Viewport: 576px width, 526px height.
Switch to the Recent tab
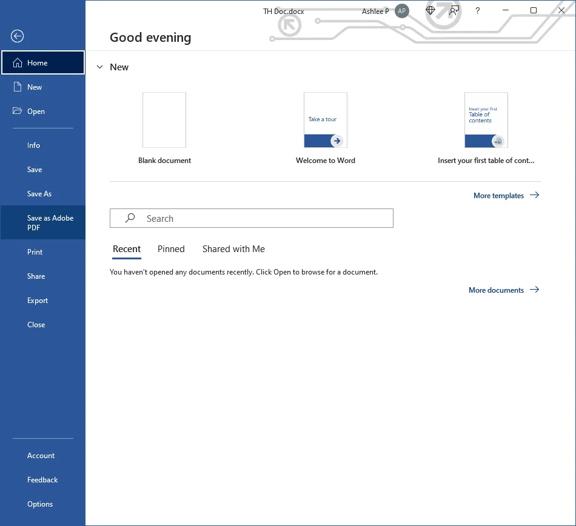coord(127,249)
